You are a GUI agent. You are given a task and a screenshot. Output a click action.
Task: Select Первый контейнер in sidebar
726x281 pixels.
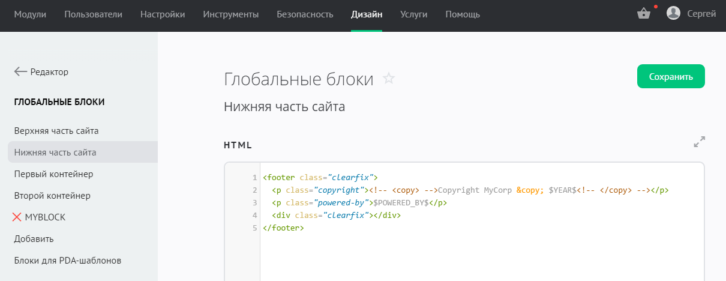(53, 174)
